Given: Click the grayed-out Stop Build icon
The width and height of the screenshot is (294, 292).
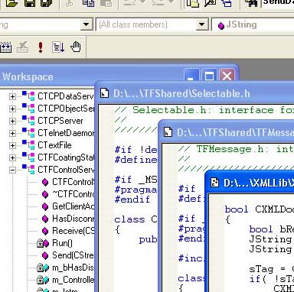Looking at the screenshot, I should [x=23, y=47].
